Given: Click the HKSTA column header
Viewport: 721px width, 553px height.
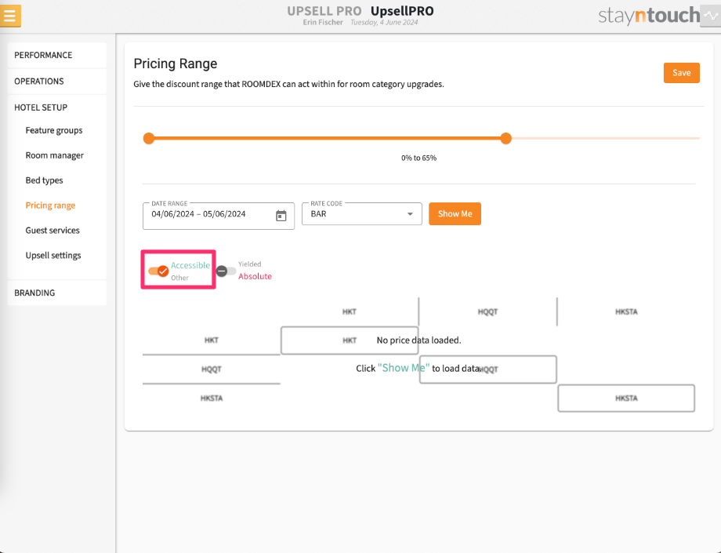Looking at the screenshot, I should (x=626, y=312).
